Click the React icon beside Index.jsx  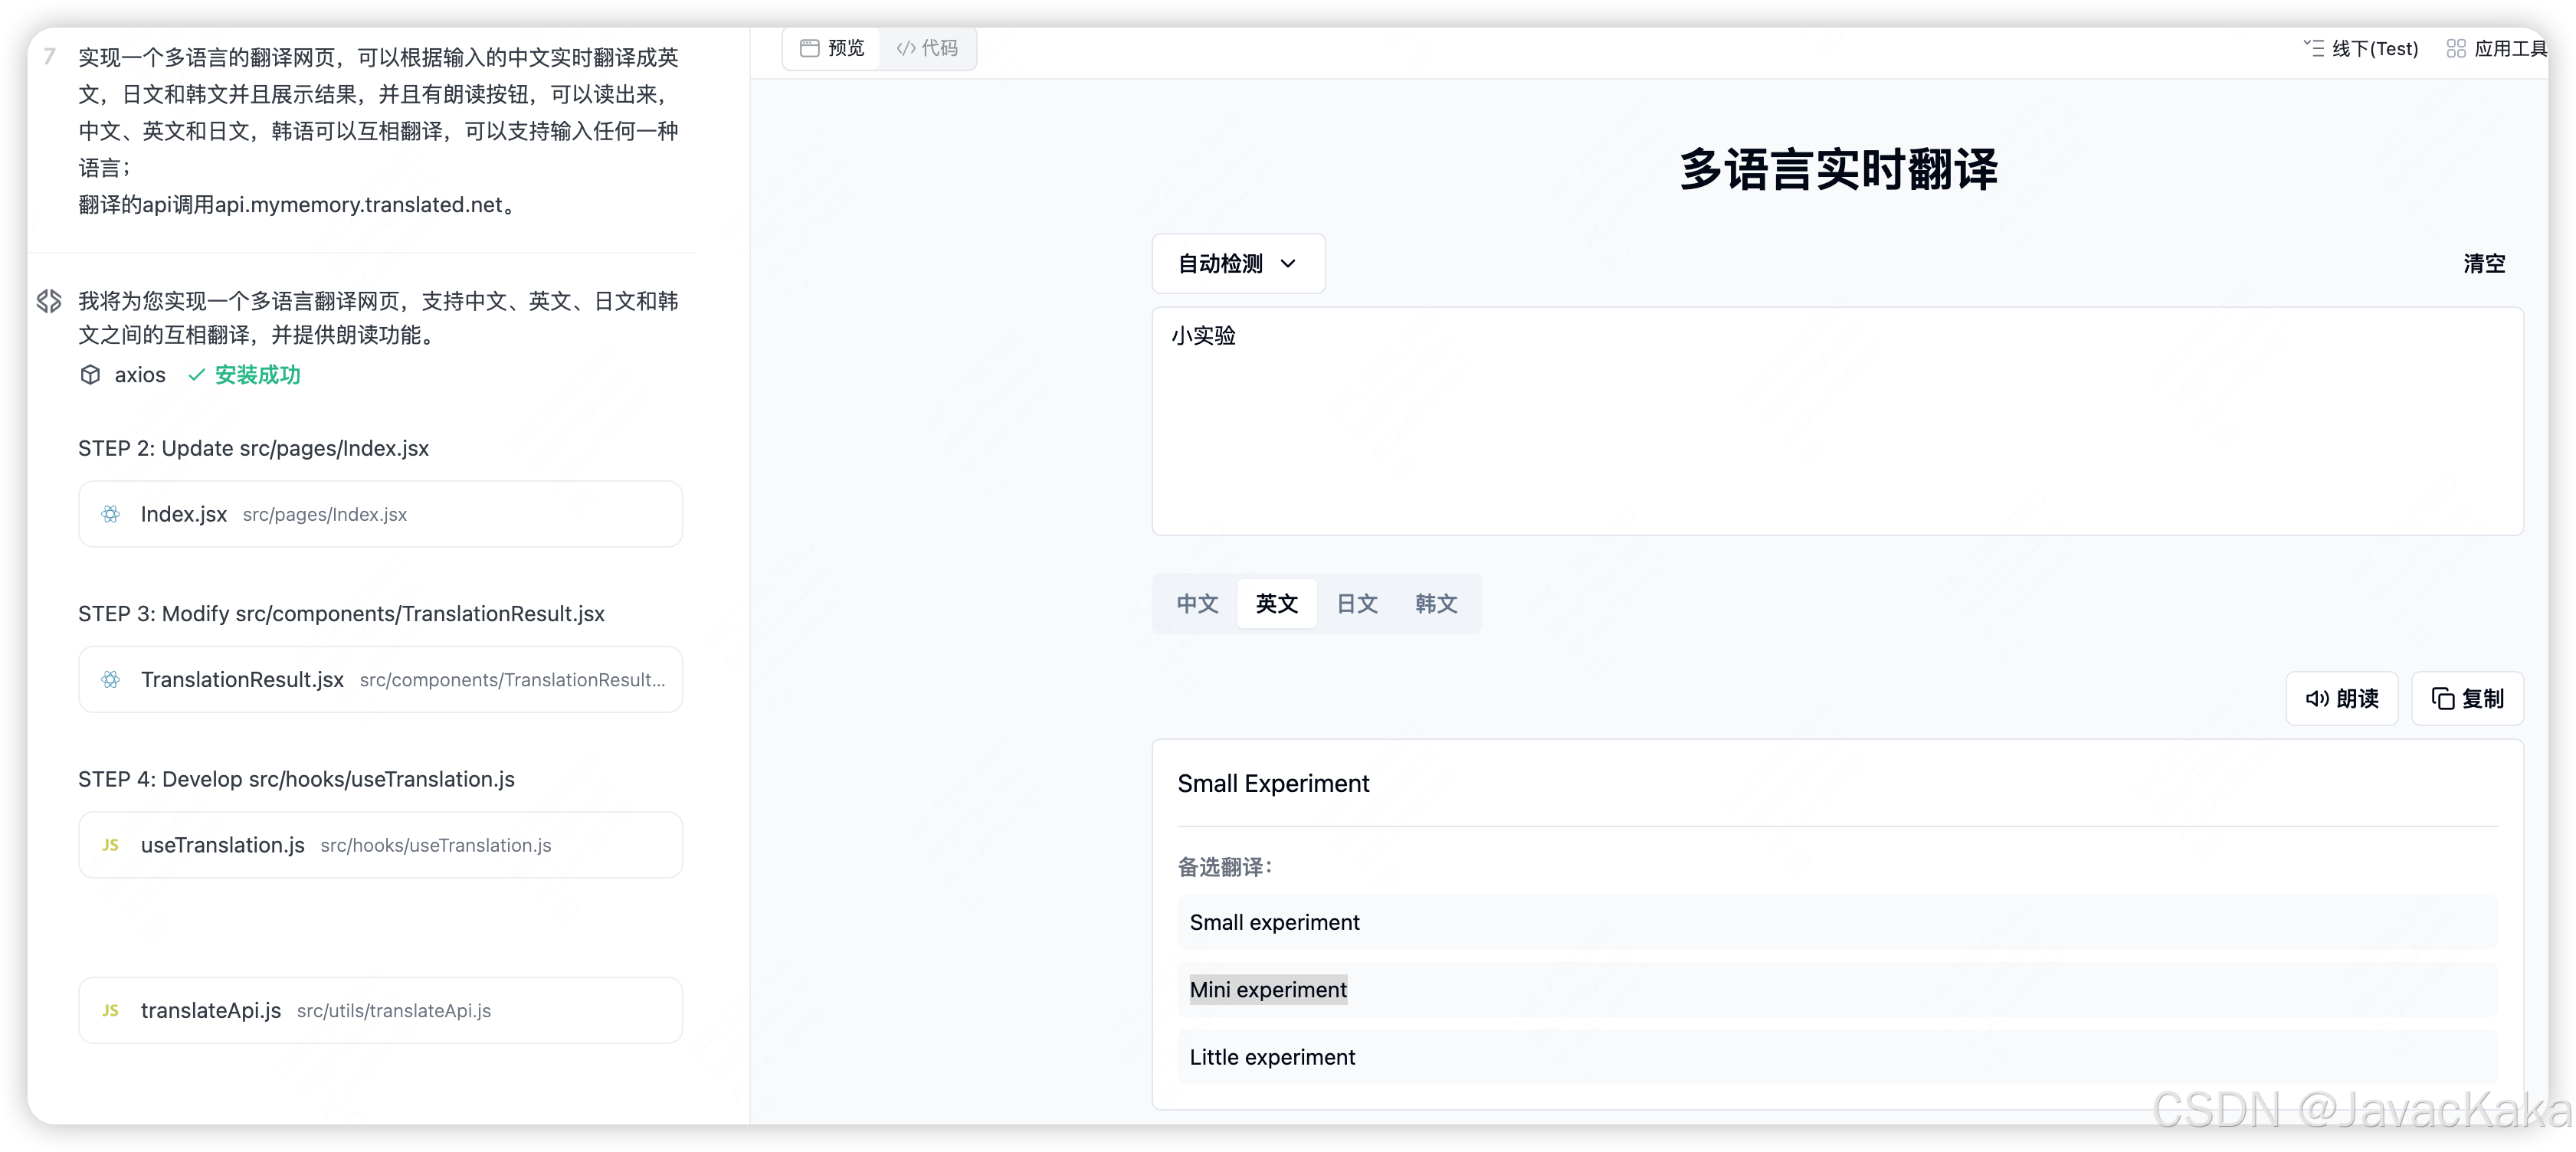[x=110, y=514]
